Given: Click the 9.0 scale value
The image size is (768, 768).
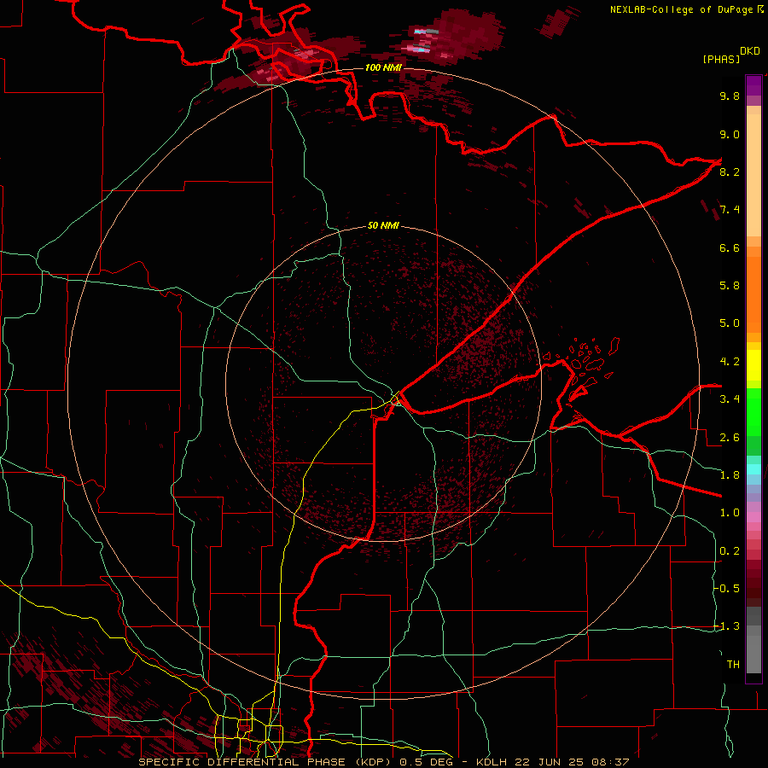Looking at the screenshot, I should 730,134.
